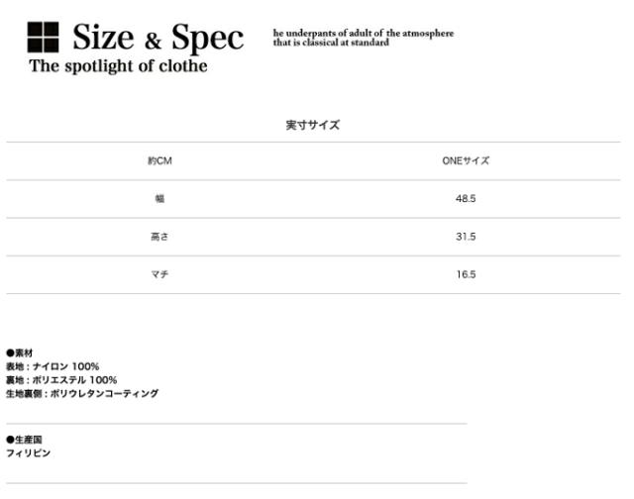Click the 実寸サイズ table title
This screenshot has width=634, height=499.
[x=312, y=125]
